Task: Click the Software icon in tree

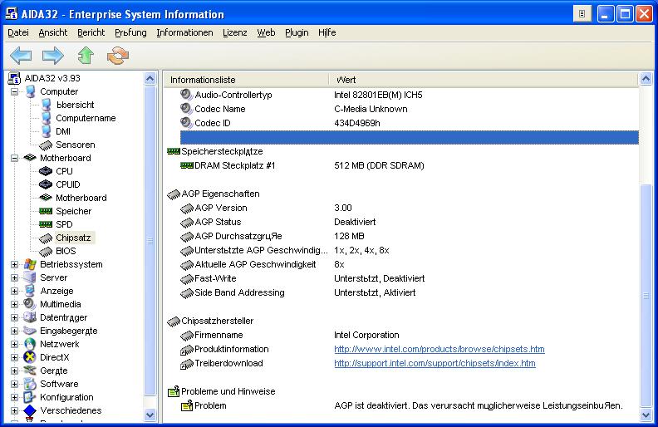Action: [x=30, y=384]
